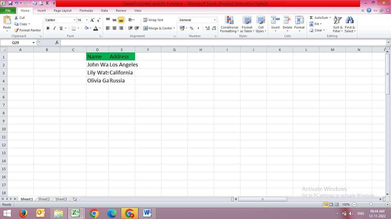Apply font color with the letter A icon

95,28
